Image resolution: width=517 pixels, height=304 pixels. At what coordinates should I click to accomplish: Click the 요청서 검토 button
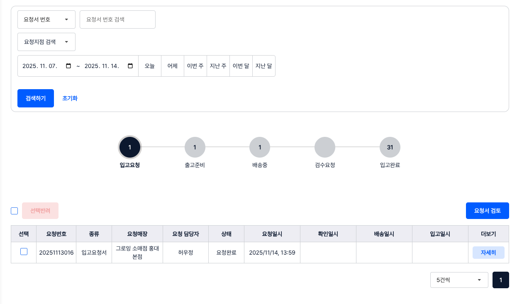487,211
